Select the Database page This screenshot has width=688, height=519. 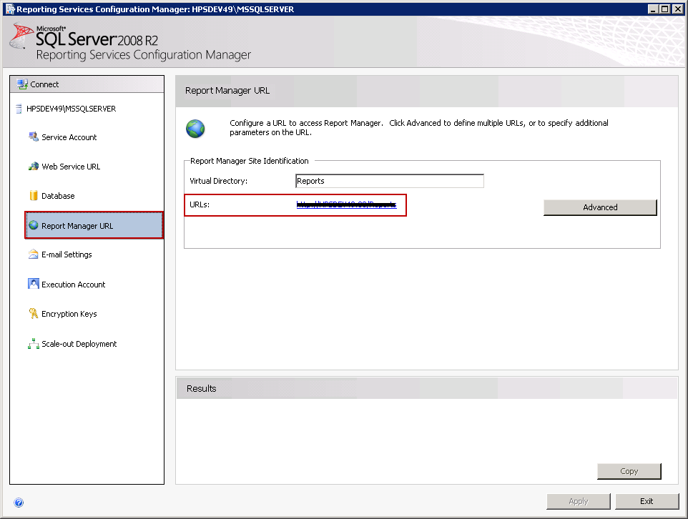click(x=58, y=196)
